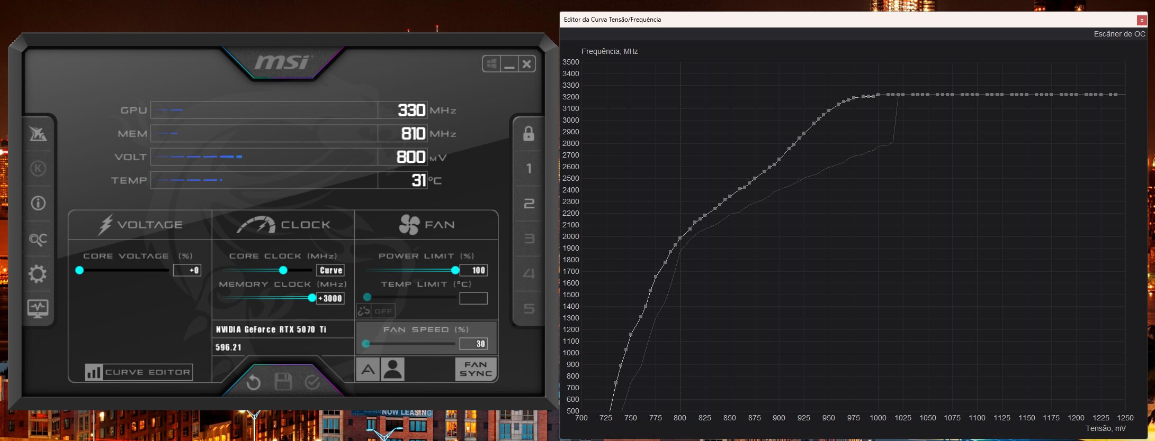Open the hardware monitor icon
This screenshot has width=1155, height=441.
pos(38,308)
